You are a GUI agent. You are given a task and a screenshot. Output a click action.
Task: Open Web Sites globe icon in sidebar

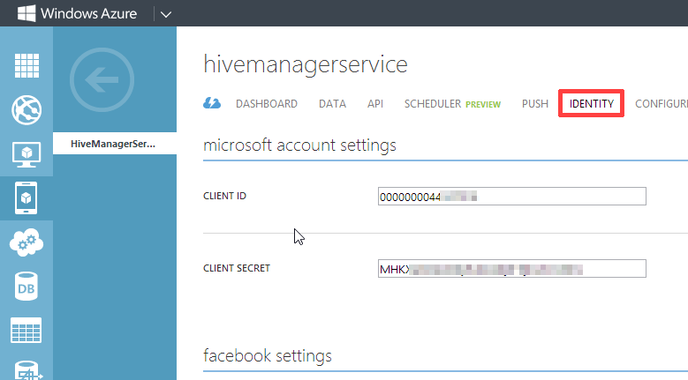26,110
